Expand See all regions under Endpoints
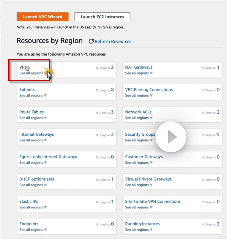Viewport: 227px width, 239px height. point(33,230)
